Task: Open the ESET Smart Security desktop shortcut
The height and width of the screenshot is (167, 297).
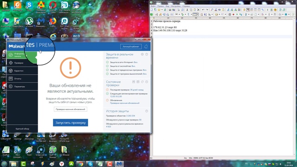Action: tap(65, 23)
